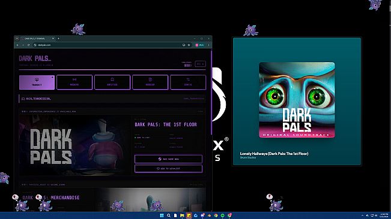Open the Windows Start menu
This screenshot has width=391, height=219.
click(162, 215)
